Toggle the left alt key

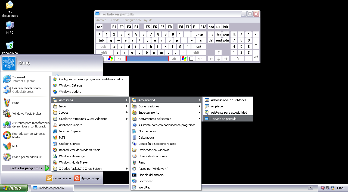coord(120,59)
